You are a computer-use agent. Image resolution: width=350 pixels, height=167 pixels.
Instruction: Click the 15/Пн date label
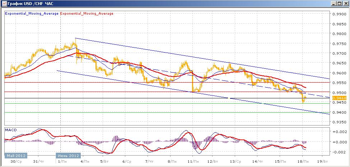tap(280, 161)
